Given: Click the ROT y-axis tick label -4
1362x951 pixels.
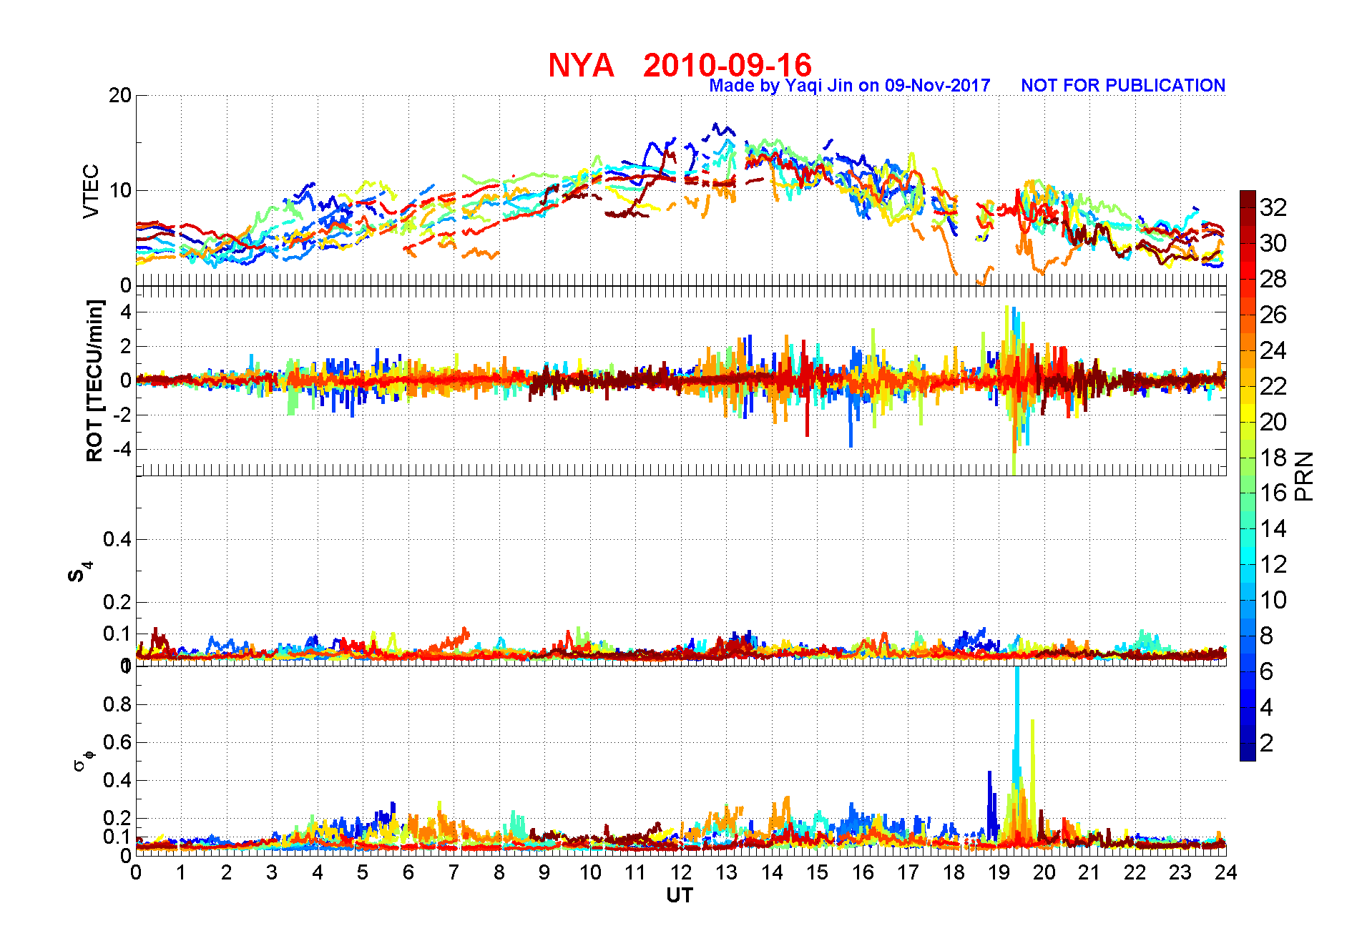Looking at the screenshot, I should [x=122, y=450].
